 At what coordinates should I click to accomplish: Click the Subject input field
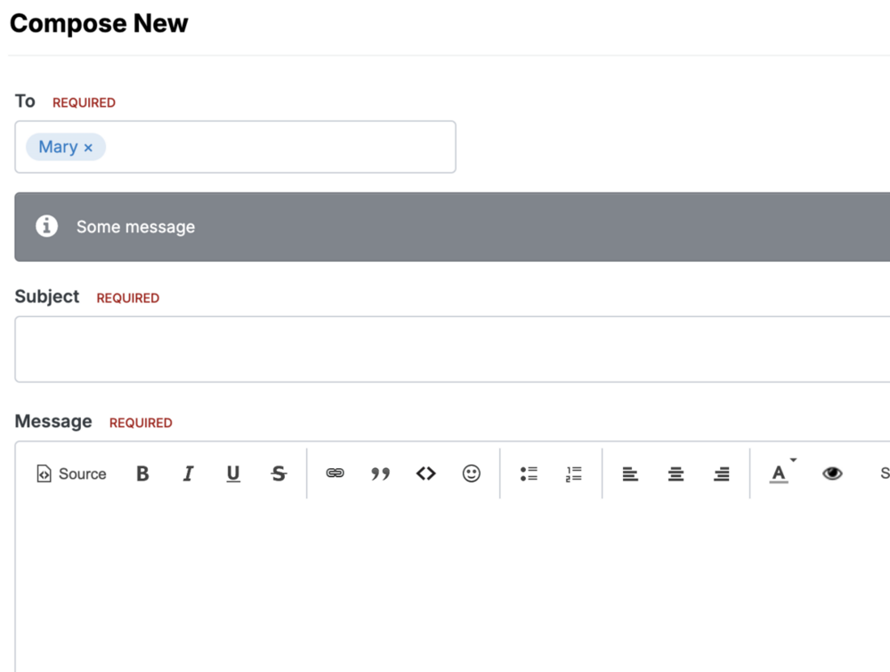[x=452, y=349]
